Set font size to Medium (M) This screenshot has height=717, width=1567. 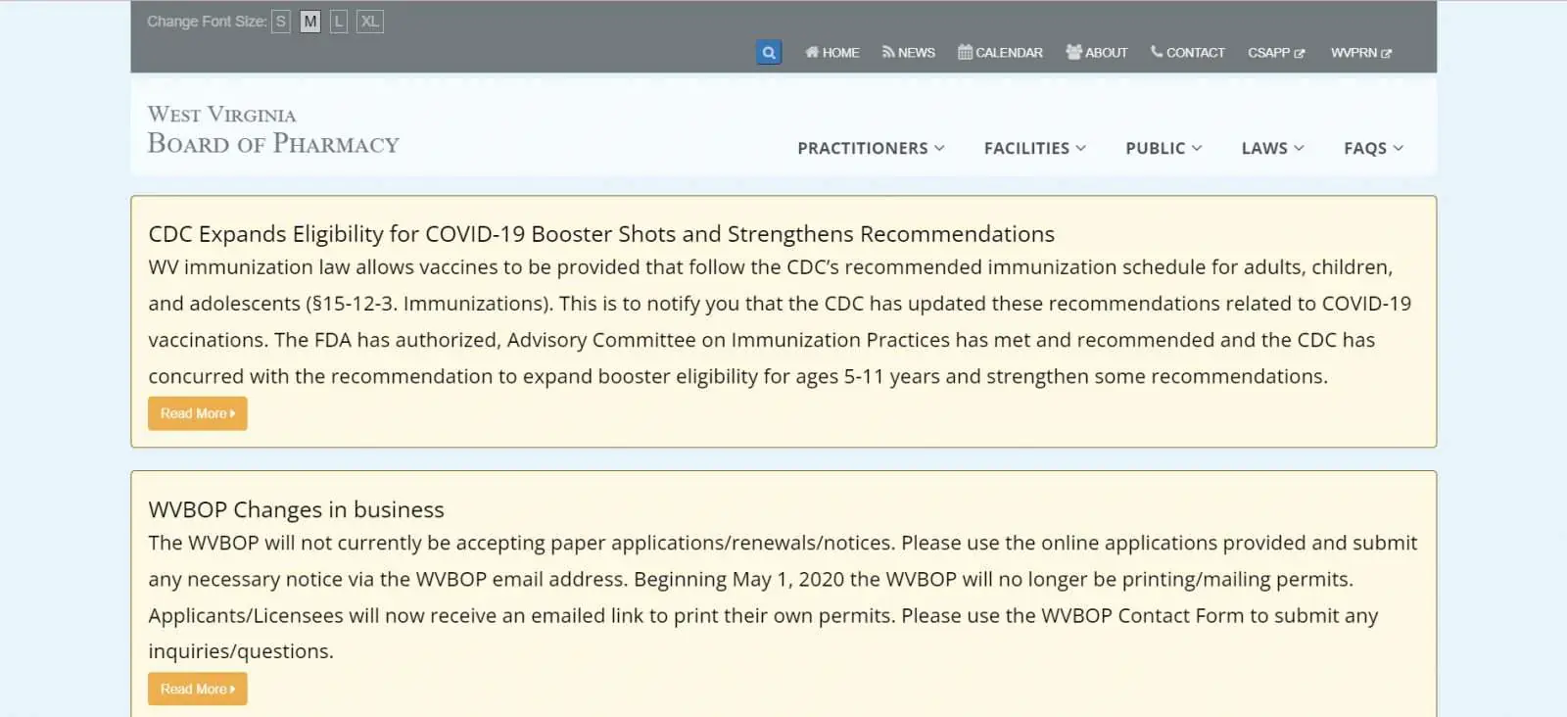coord(310,22)
